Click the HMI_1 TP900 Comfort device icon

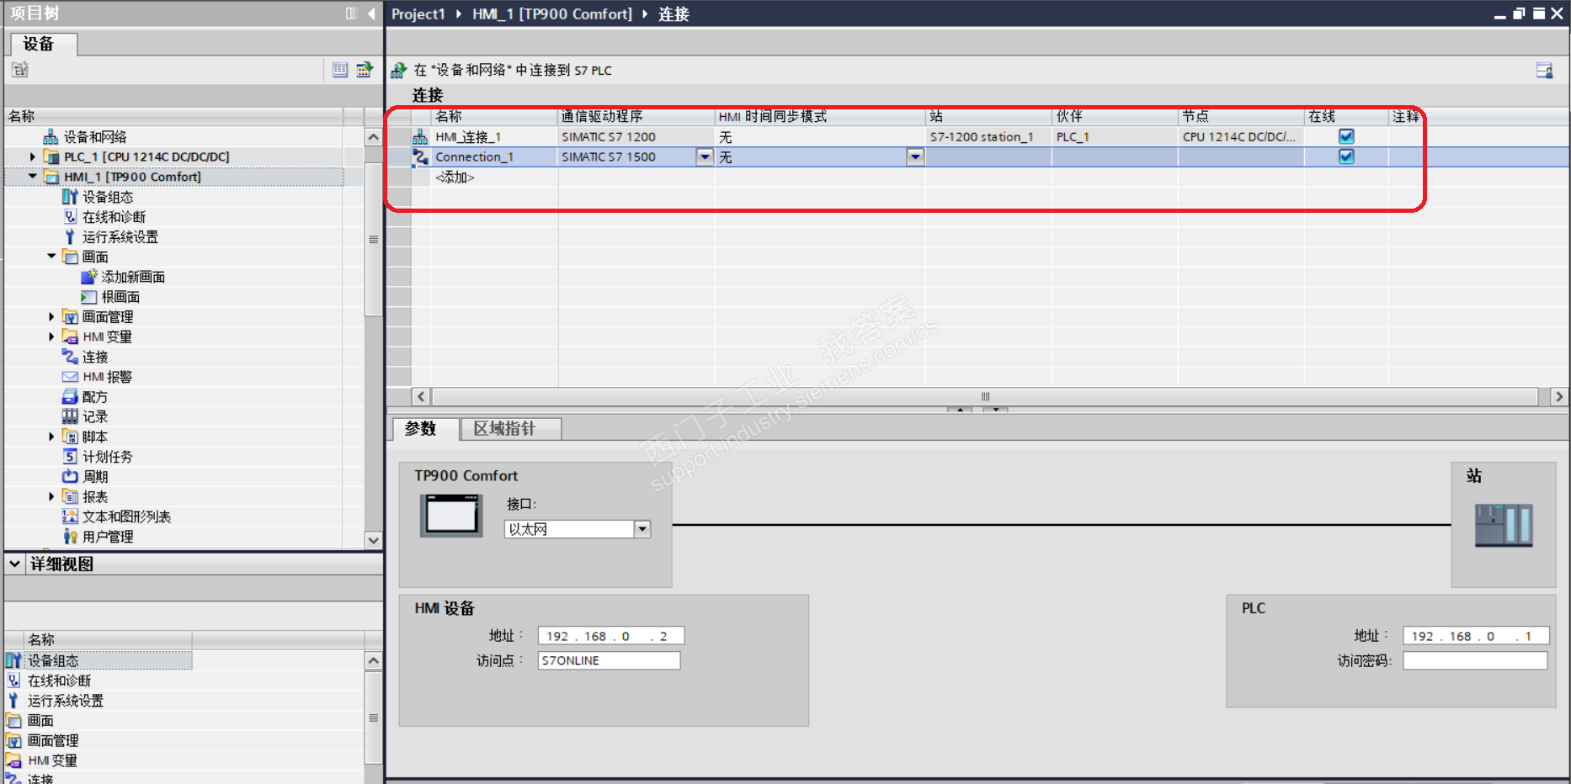coord(51,177)
